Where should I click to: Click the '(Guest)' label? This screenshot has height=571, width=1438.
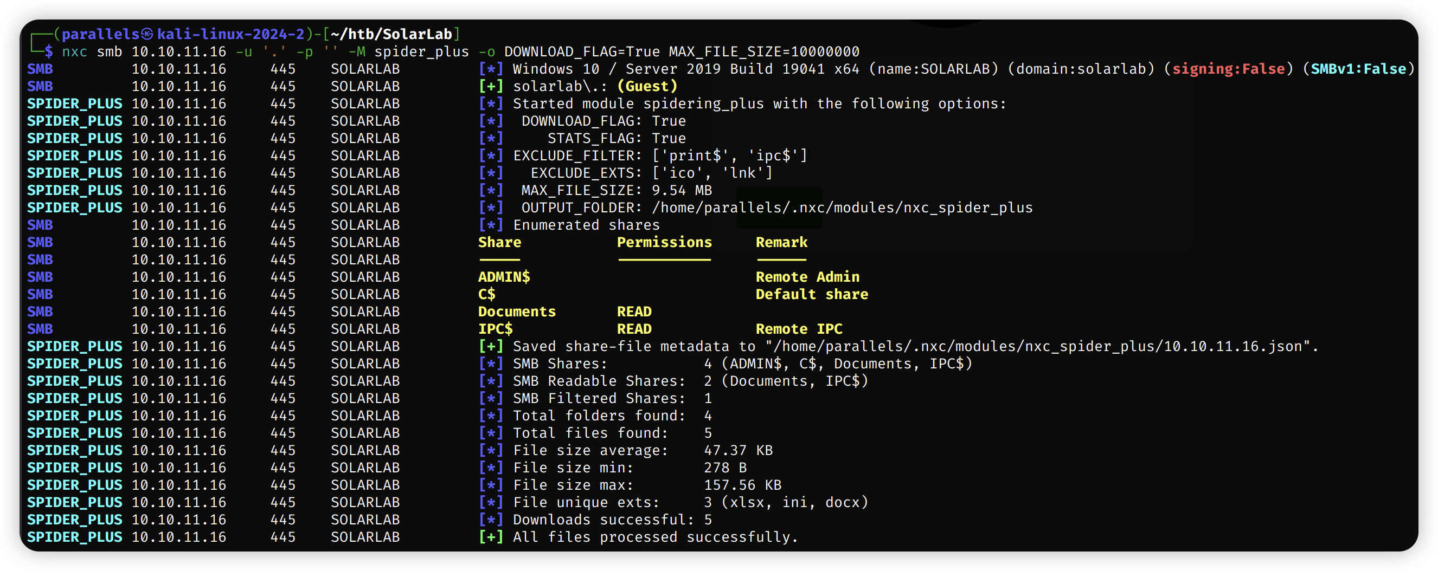pyautogui.click(x=647, y=86)
